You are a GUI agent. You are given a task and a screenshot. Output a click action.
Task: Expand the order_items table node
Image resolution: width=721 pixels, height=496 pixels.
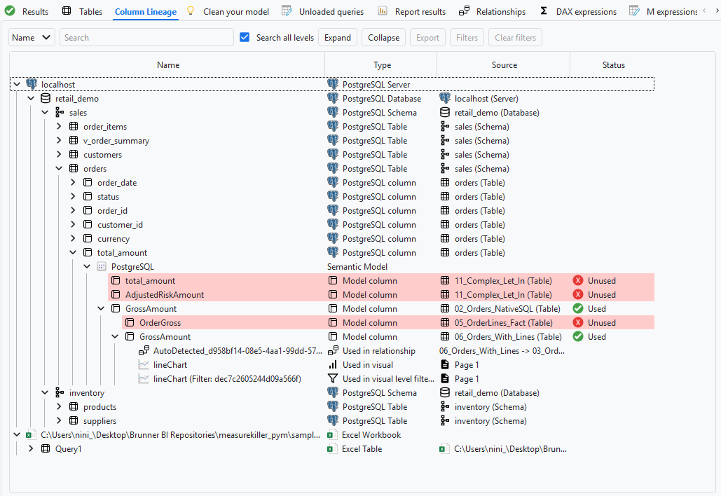pos(59,126)
